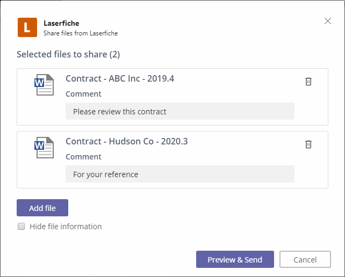
Task: Click the Laserfiche orange L logo
Action: click(x=27, y=27)
